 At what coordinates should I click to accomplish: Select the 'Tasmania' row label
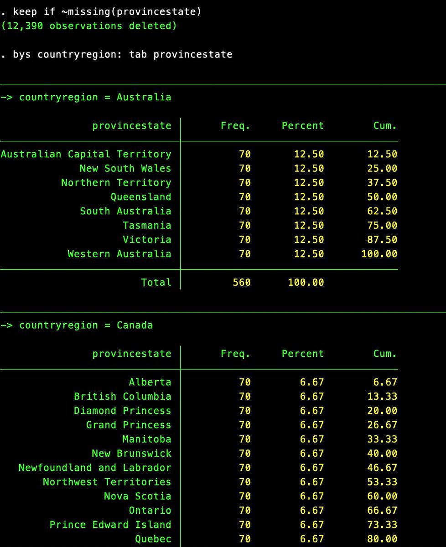(147, 226)
